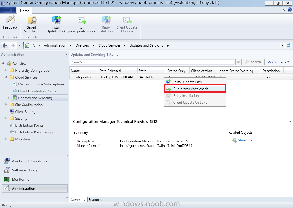The height and width of the screenshot is (208, 293).
Task: Go back with the navigation arrow
Action: point(5,45)
